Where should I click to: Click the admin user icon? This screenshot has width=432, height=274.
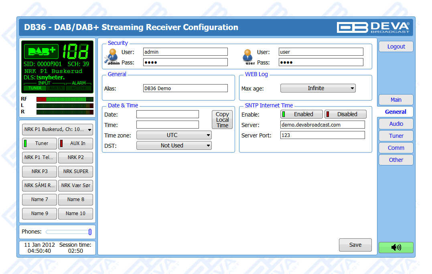click(112, 56)
